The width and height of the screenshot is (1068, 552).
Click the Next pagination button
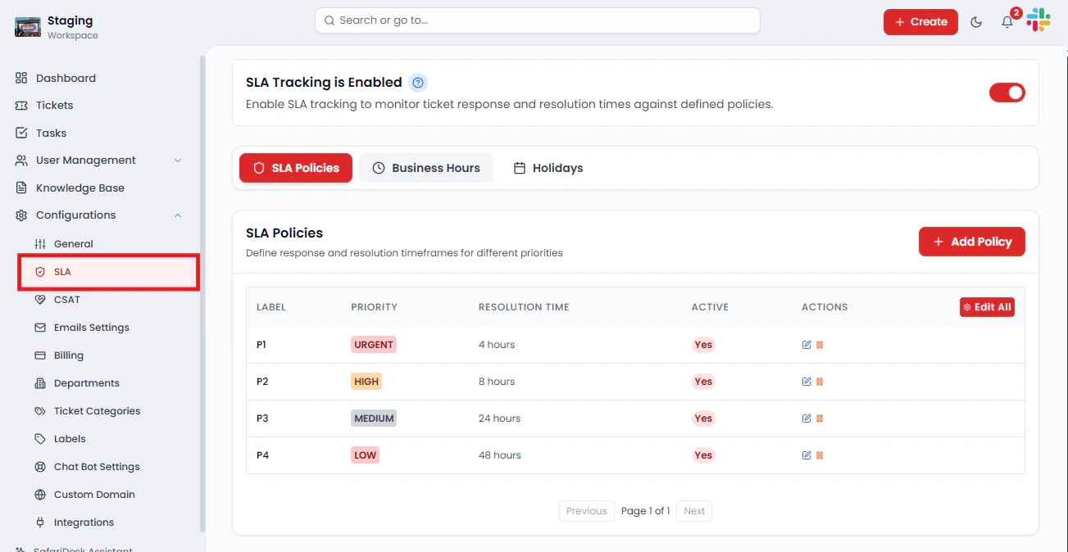[694, 511]
